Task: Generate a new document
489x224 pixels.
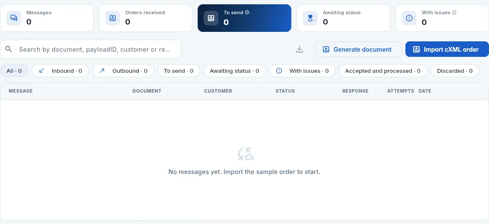Action: 359,49
